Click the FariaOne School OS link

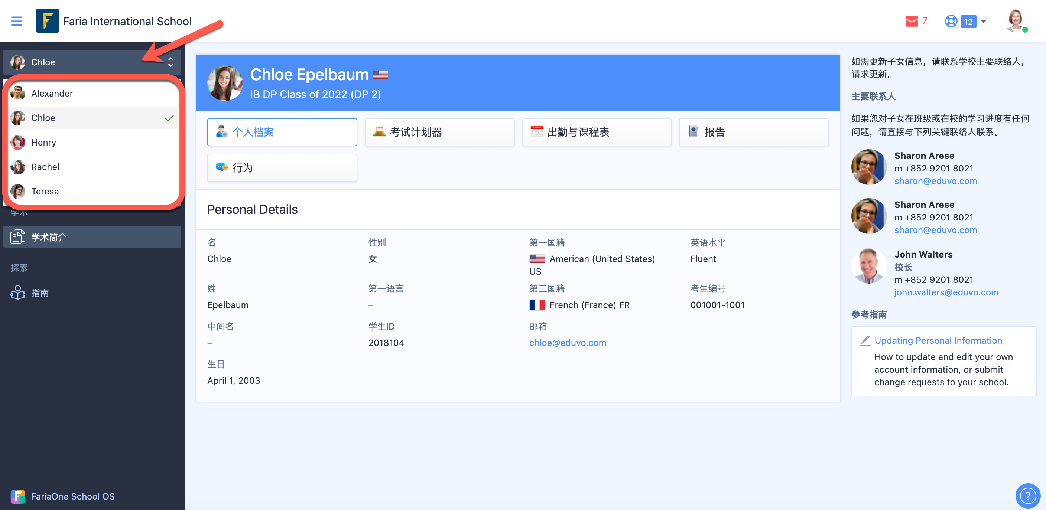(73, 496)
